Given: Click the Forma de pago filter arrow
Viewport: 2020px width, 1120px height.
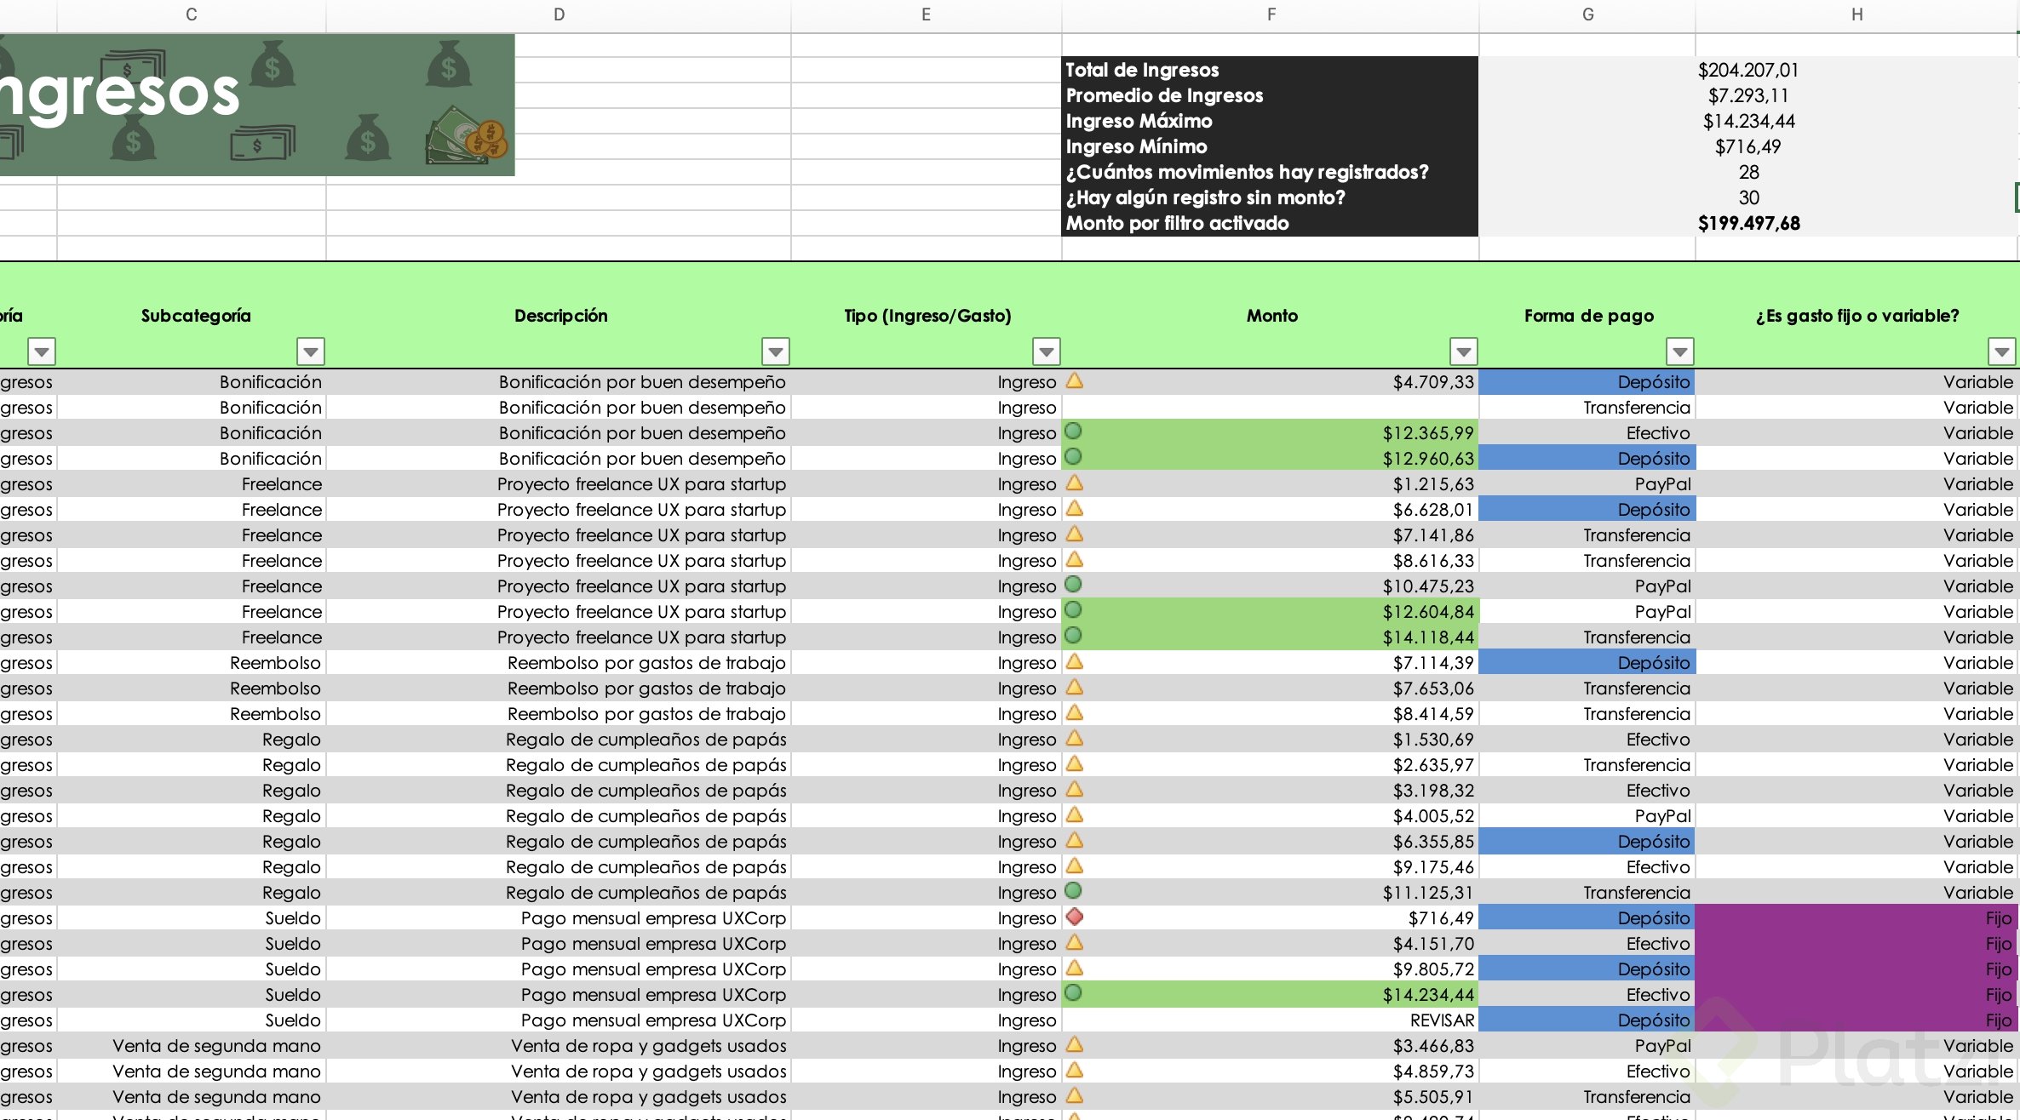Looking at the screenshot, I should (1679, 351).
